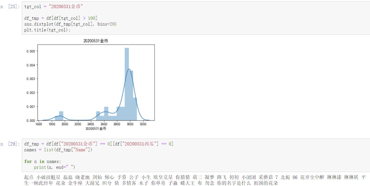Click the name 你猜猜 in the output
Viewport: 370px width, 186px height.
(x=183, y=177)
